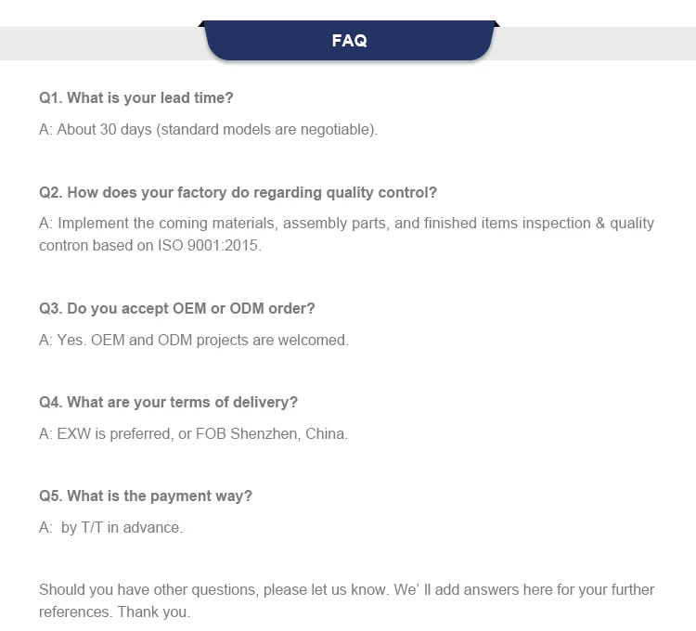Click the 'Q5.' label
This screenshot has width=696, height=631.
50,496
